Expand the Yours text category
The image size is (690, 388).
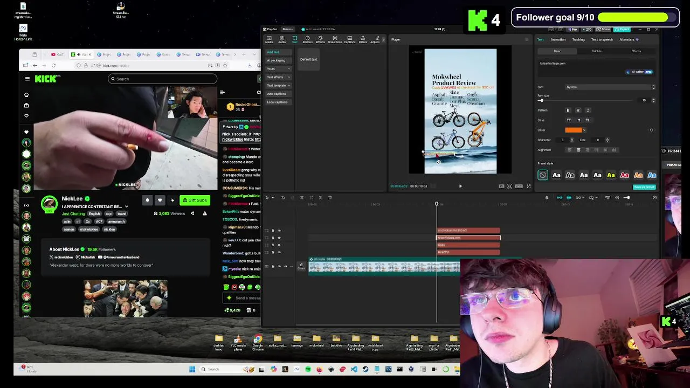(x=279, y=68)
